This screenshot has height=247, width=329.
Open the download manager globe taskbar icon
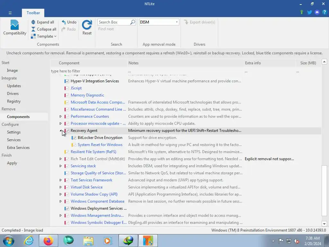click(128, 241)
